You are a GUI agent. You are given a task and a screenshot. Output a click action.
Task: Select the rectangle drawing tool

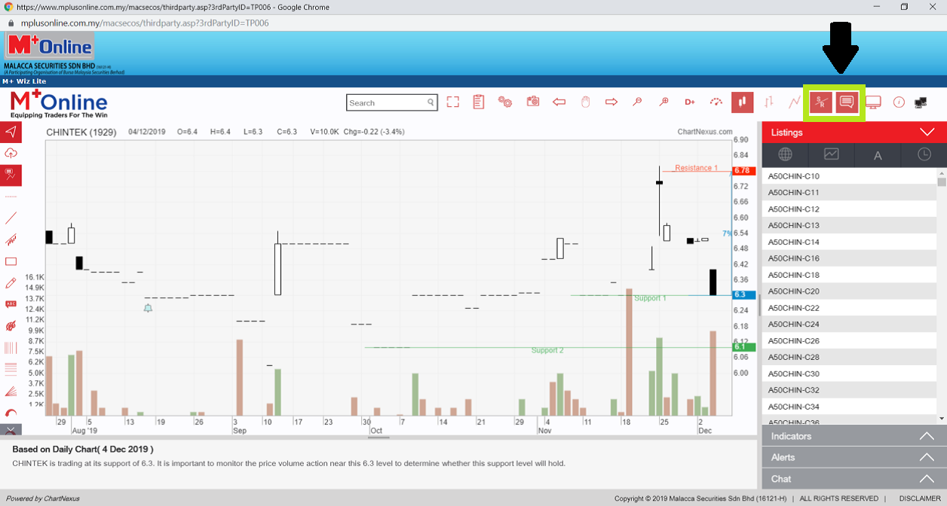(x=11, y=262)
